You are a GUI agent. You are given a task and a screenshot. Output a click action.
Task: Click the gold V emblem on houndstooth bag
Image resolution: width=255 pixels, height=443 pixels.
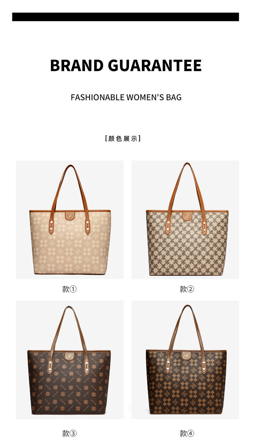tap(187, 215)
